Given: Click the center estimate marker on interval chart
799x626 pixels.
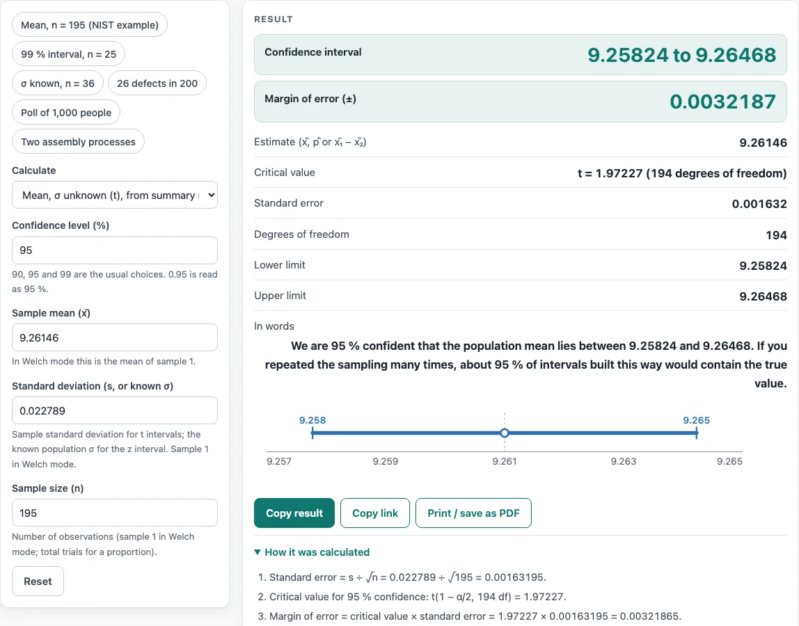Looking at the screenshot, I should point(505,433).
